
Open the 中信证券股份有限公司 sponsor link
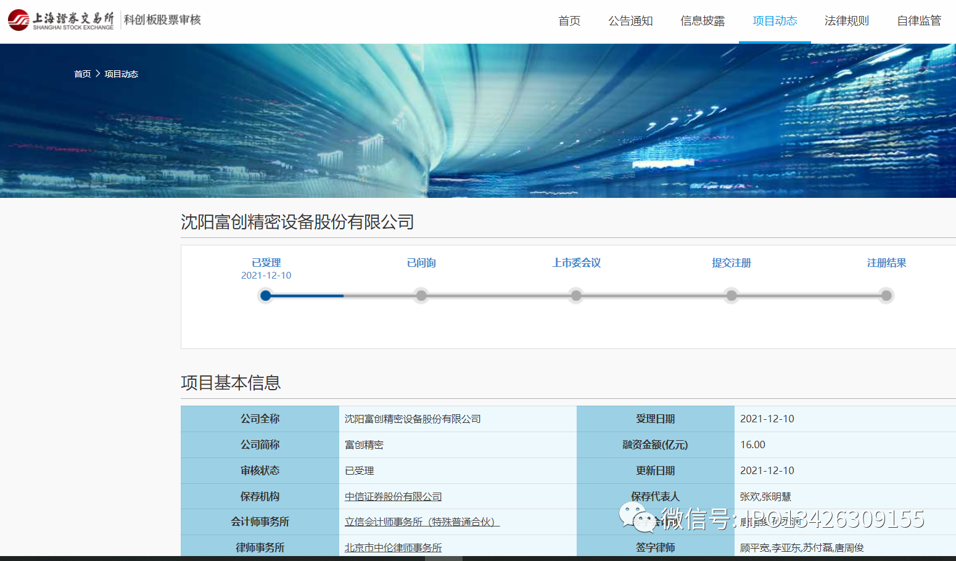[393, 496]
